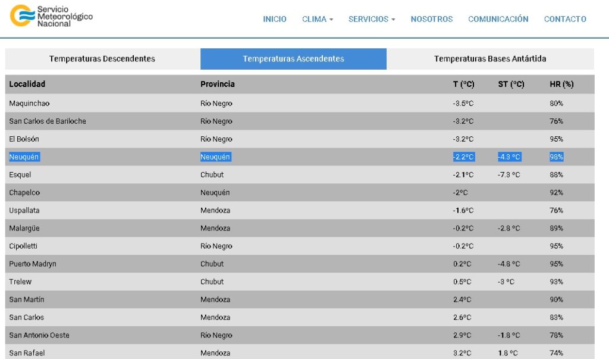Expand the CLIMA dropdown menu

click(317, 19)
